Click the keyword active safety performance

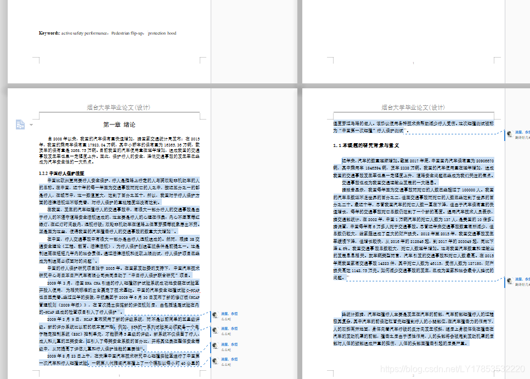pos(84,33)
